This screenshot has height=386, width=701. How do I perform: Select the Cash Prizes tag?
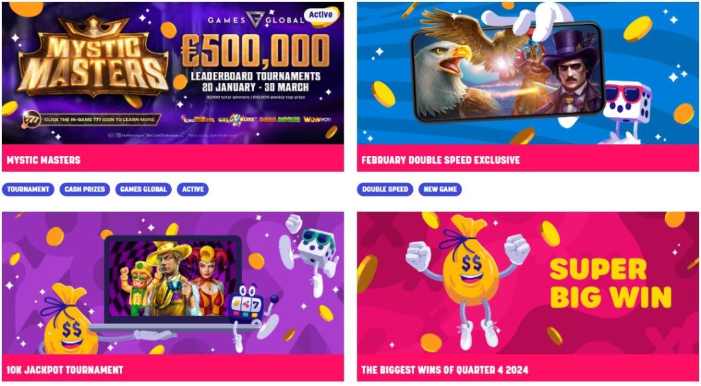[x=84, y=190]
